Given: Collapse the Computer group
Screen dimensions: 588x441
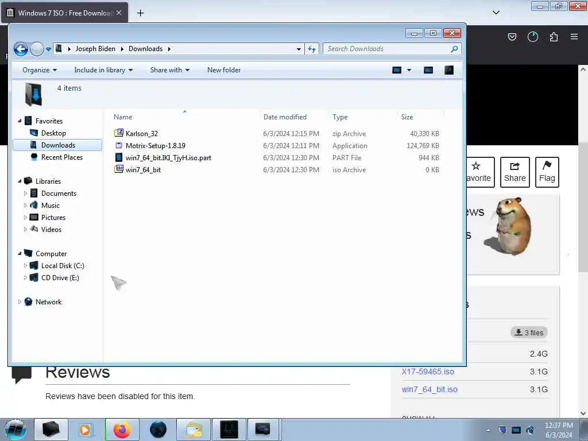Looking at the screenshot, I should coord(20,253).
